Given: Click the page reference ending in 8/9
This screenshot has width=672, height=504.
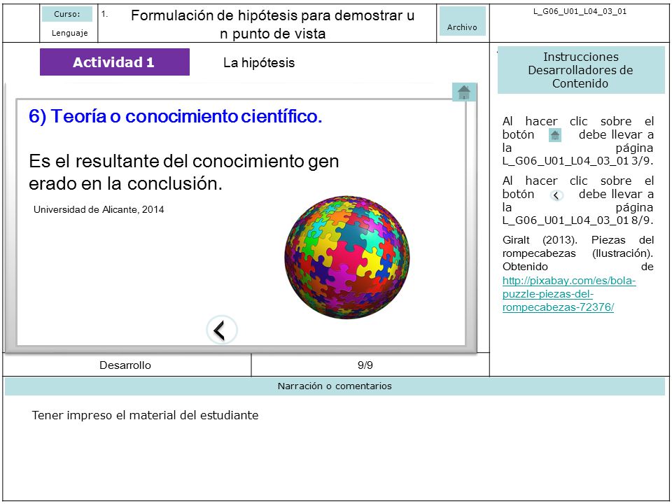Looking at the screenshot, I should tap(577, 220).
